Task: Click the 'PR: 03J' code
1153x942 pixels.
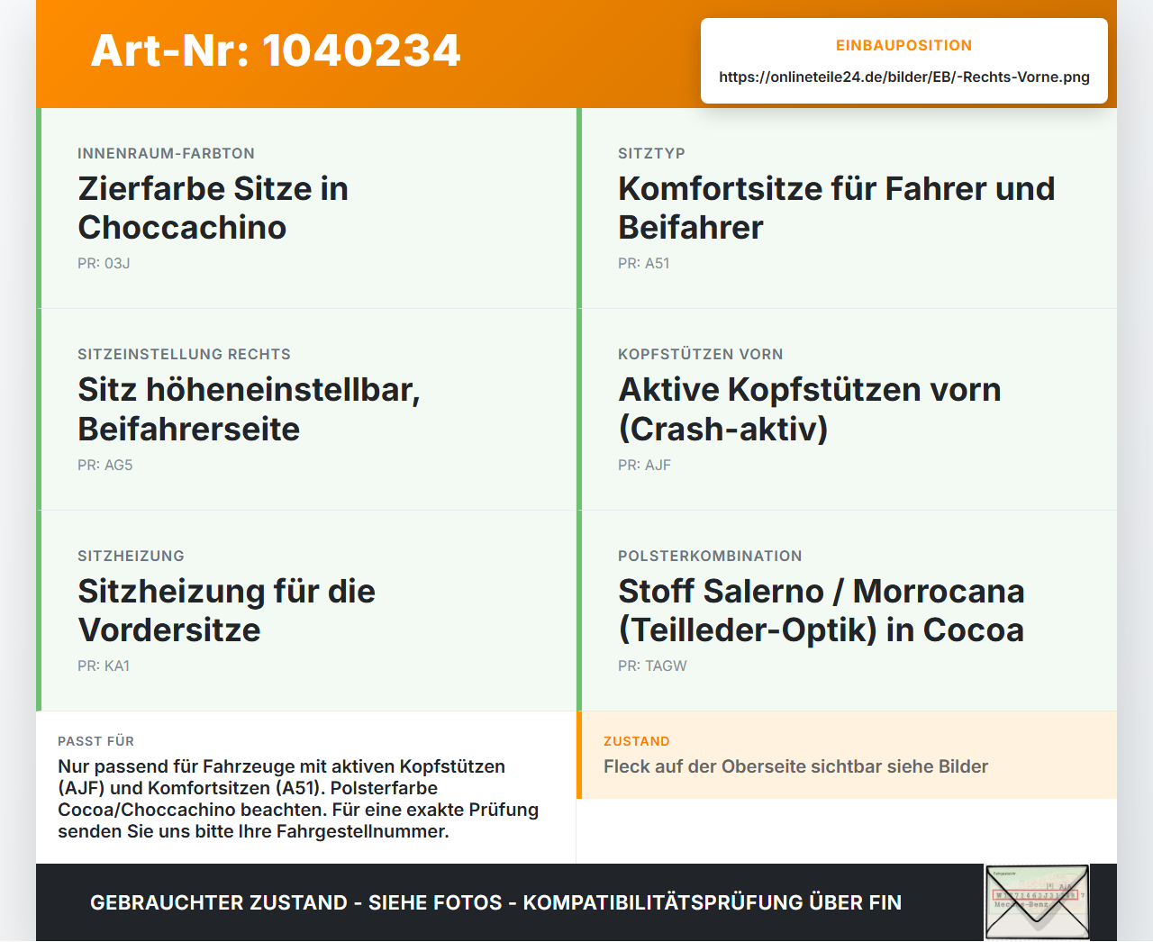Action: [x=104, y=263]
